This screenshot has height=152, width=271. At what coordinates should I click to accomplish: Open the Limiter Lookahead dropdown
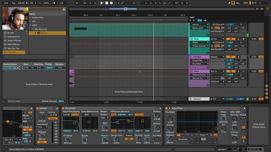(x=42, y=127)
